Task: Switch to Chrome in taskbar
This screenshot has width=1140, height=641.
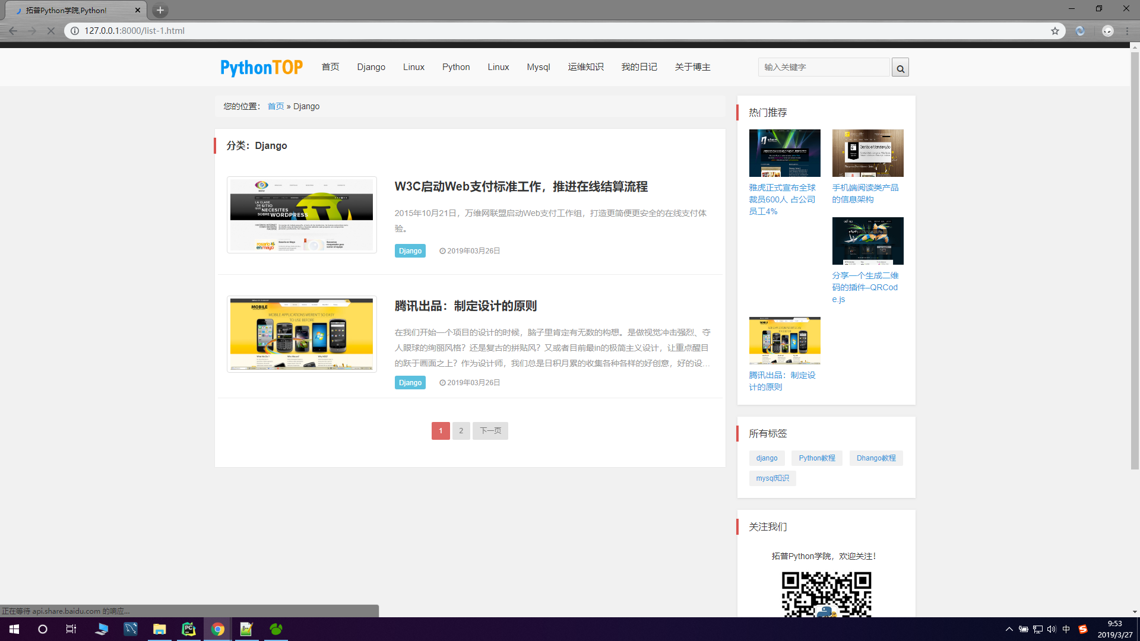Action: tap(217, 629)
